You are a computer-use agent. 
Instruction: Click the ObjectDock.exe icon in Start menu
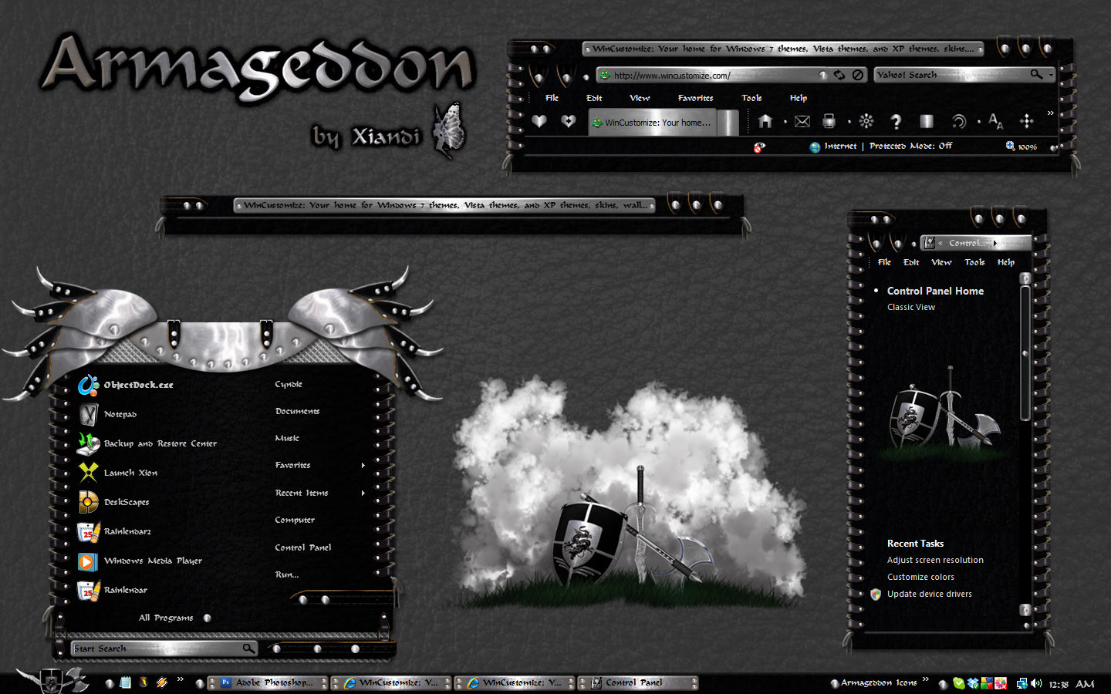[89, 385]
